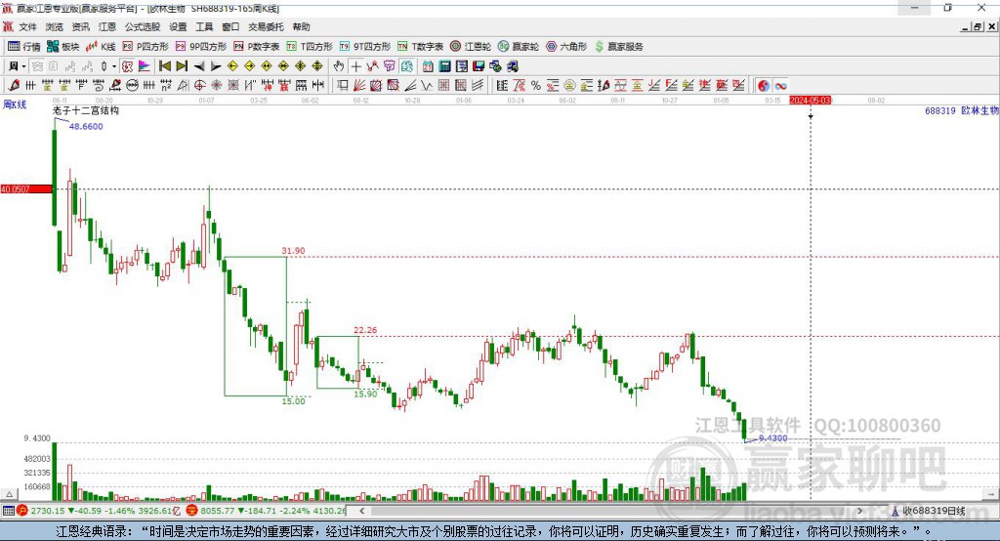Open the 公式选股 menu

pyautogui.click(x=143, y=26)
